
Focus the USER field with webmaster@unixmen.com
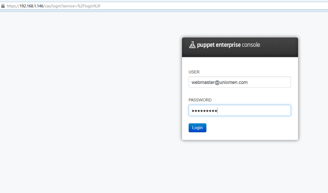(x=240, y=82)
